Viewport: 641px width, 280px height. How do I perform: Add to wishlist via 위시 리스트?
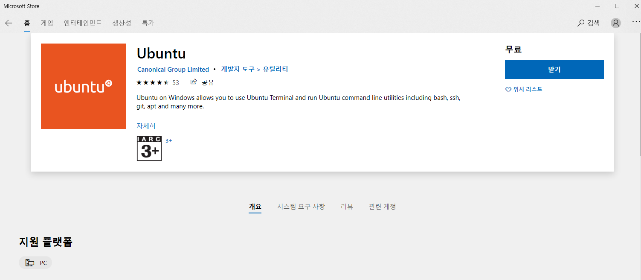click(x=524, y=89)
